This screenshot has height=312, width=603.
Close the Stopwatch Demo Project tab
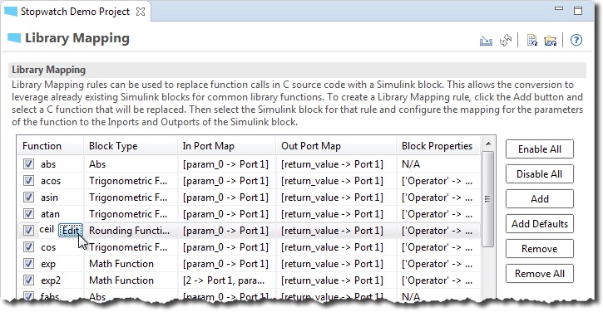[141, 12]
